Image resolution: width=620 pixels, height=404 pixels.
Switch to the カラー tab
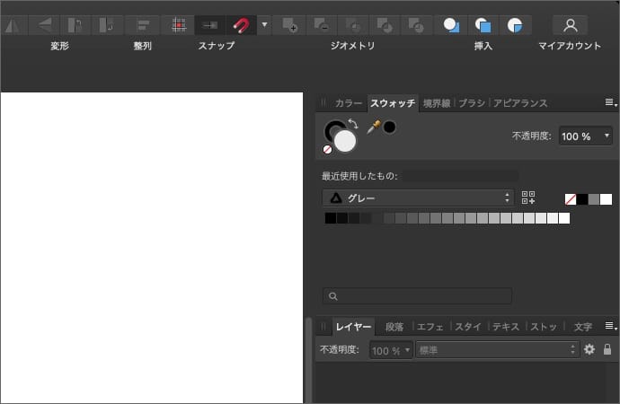click(x=348, y=103)
